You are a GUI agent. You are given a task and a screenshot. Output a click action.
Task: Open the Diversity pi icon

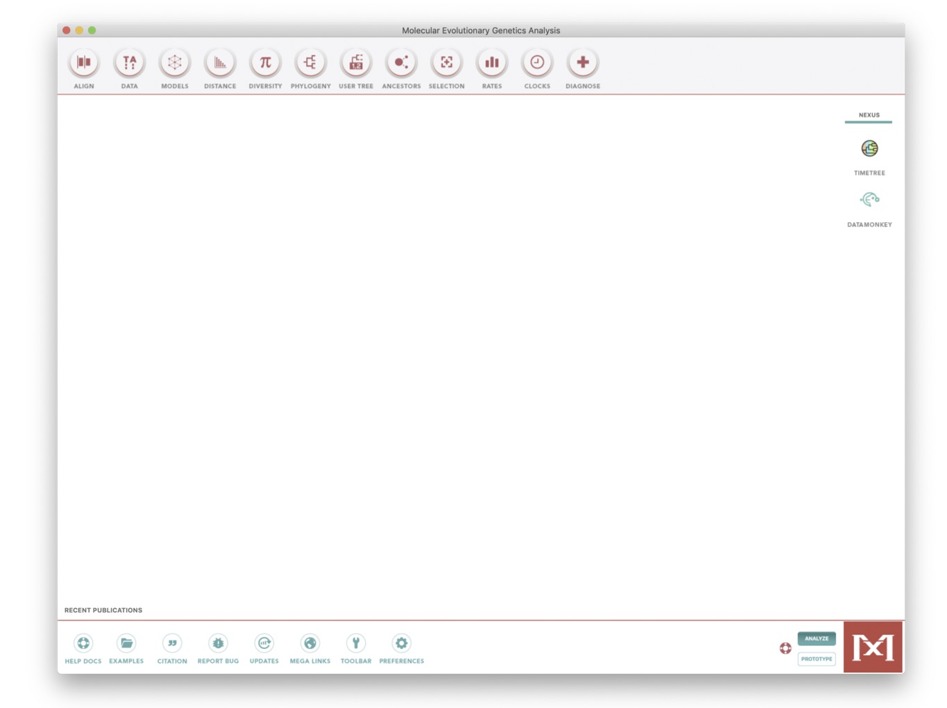[x=265, y=63]
